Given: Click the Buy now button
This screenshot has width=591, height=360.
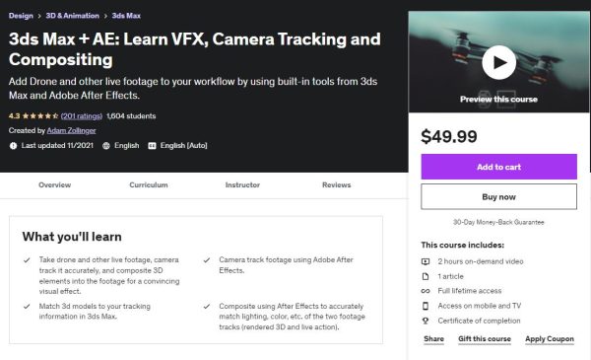Looking at the screenshot, I should point(498,196).
